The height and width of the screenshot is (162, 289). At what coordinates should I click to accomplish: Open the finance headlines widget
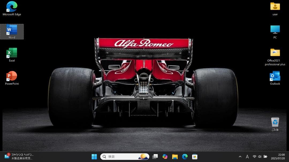19,156
